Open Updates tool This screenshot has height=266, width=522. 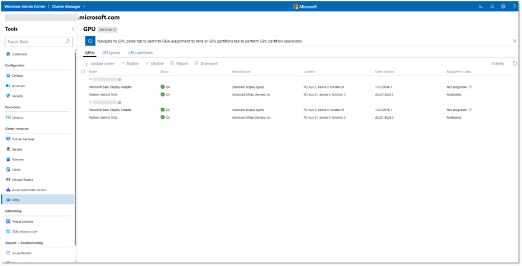pos(18,117)
